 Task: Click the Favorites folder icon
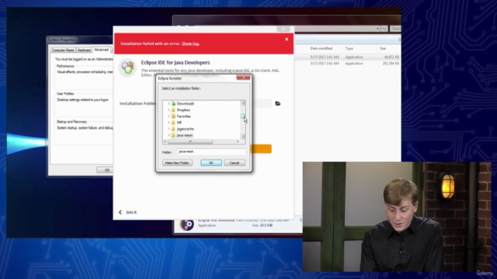click(173, 116)
